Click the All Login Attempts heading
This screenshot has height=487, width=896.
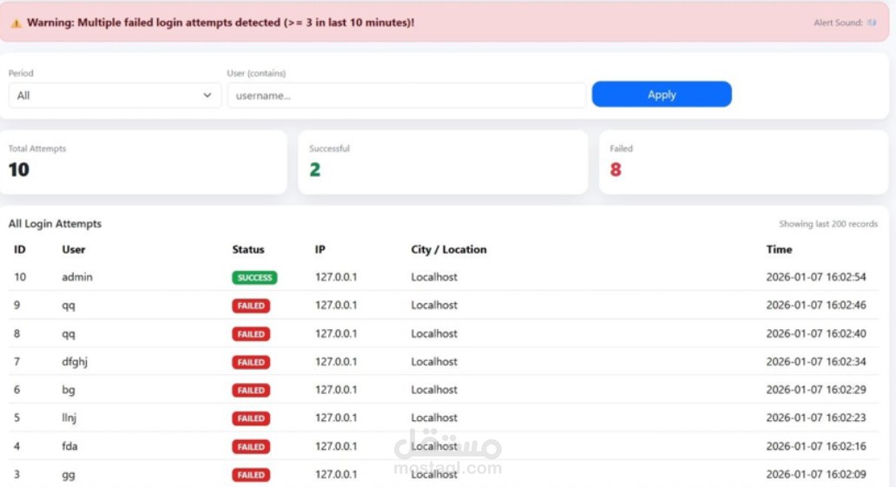[x=55, y=223]
